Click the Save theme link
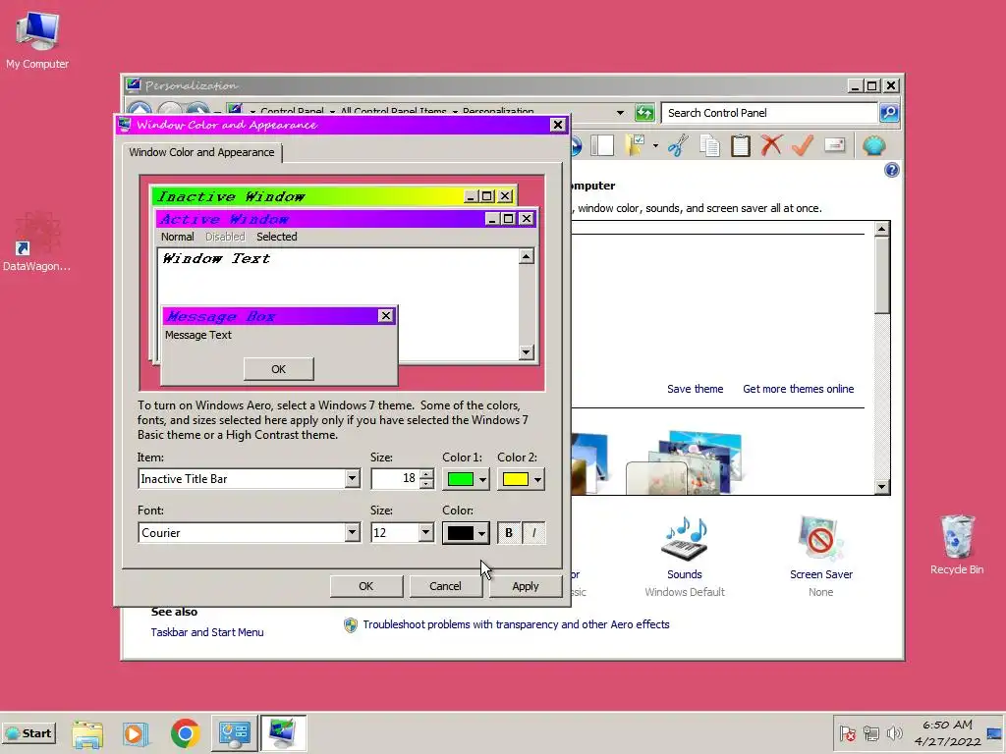Viewport: 1006px width, 754px height. [695, 389]
